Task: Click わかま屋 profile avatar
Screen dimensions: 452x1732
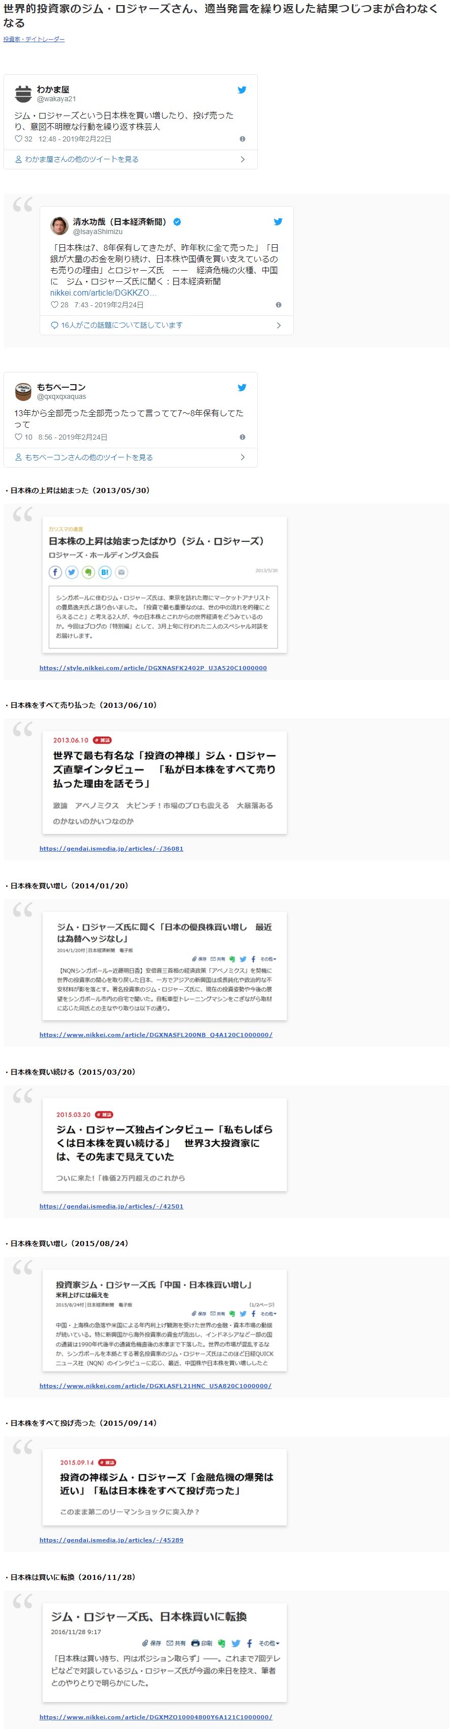Action: (23, 94)
